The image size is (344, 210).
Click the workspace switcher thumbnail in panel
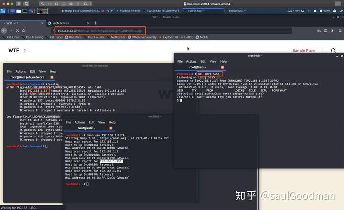43,11
